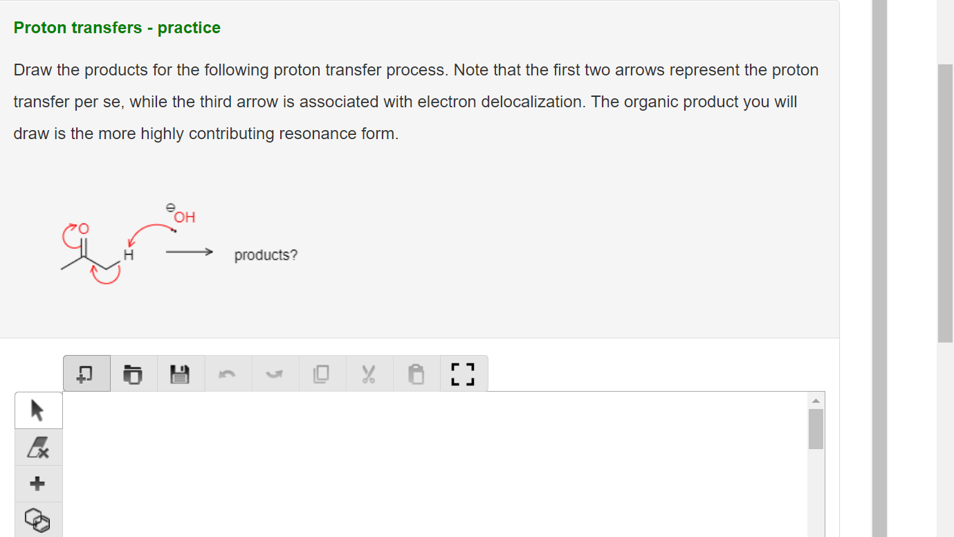Image resolution: width=954 pixels, height=537 pixels.
Task: Select the Selection arrow tool
Action: tap(38, 410)
